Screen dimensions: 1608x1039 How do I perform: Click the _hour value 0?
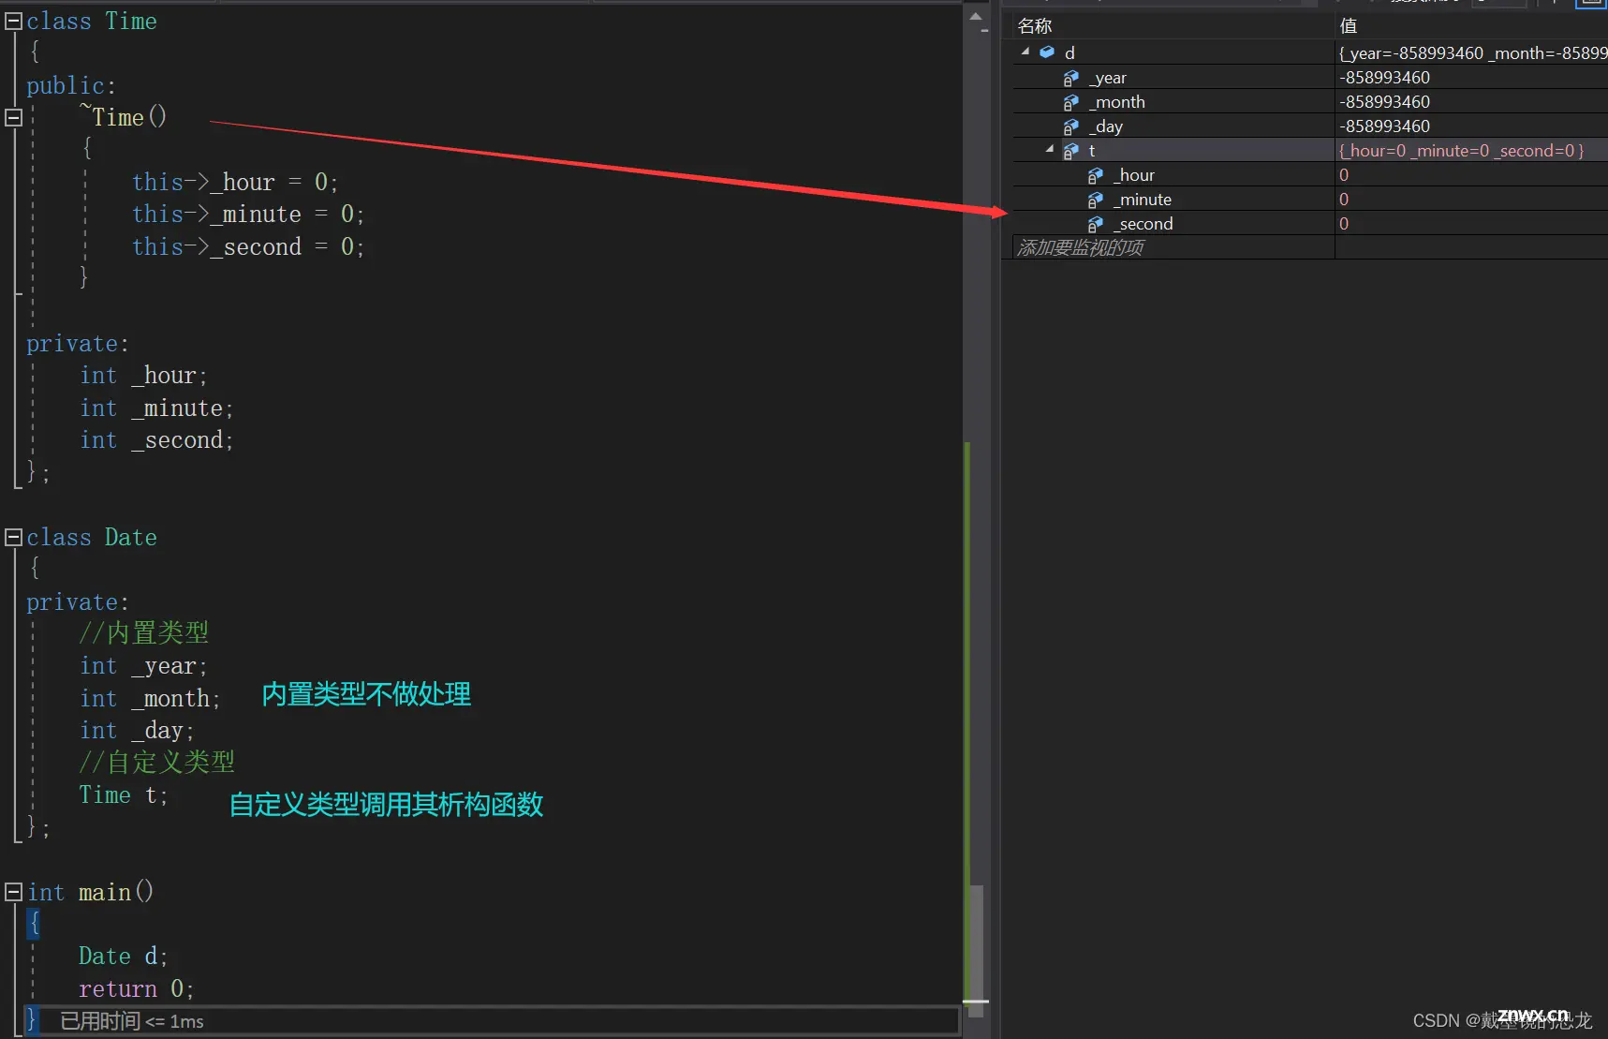[1344, 175]
